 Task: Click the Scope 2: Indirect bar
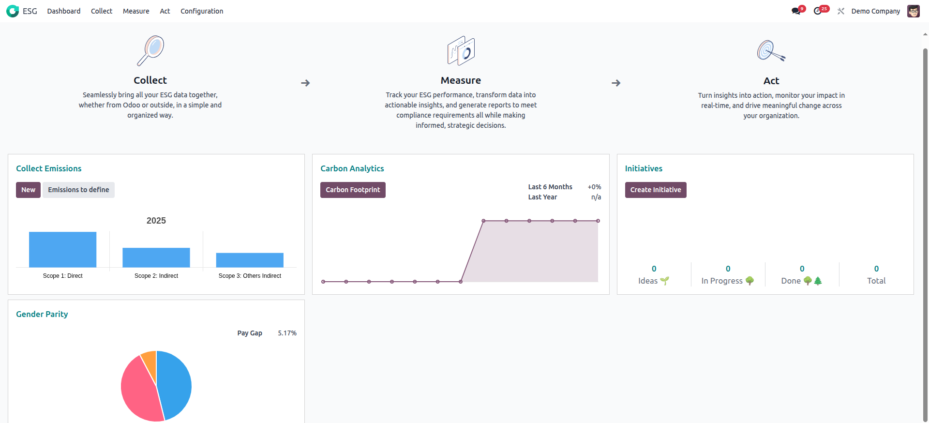coord(156,257)
